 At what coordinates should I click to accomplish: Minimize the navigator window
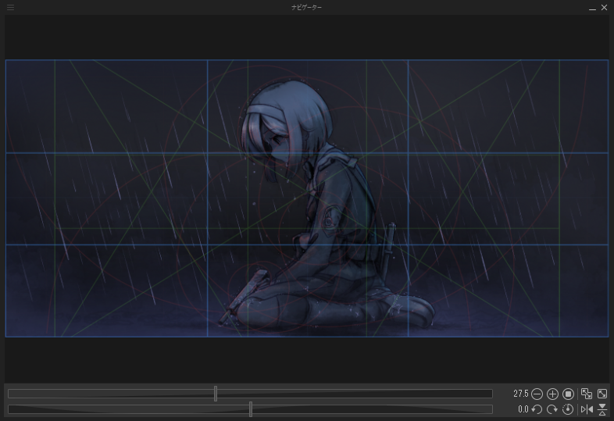tap(592, 7)
